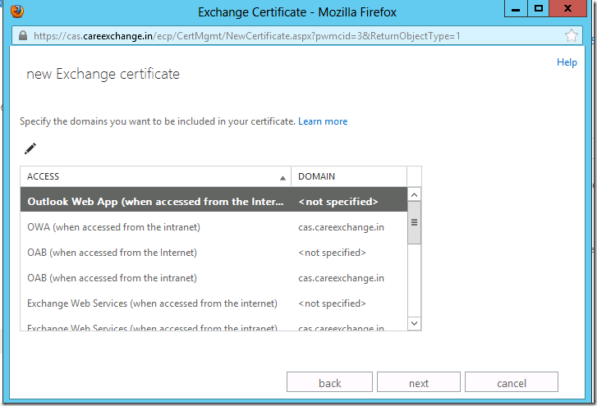Click the padlock icon in the address bar
This screenshot has height=406, width=597.
click(23, 36)
